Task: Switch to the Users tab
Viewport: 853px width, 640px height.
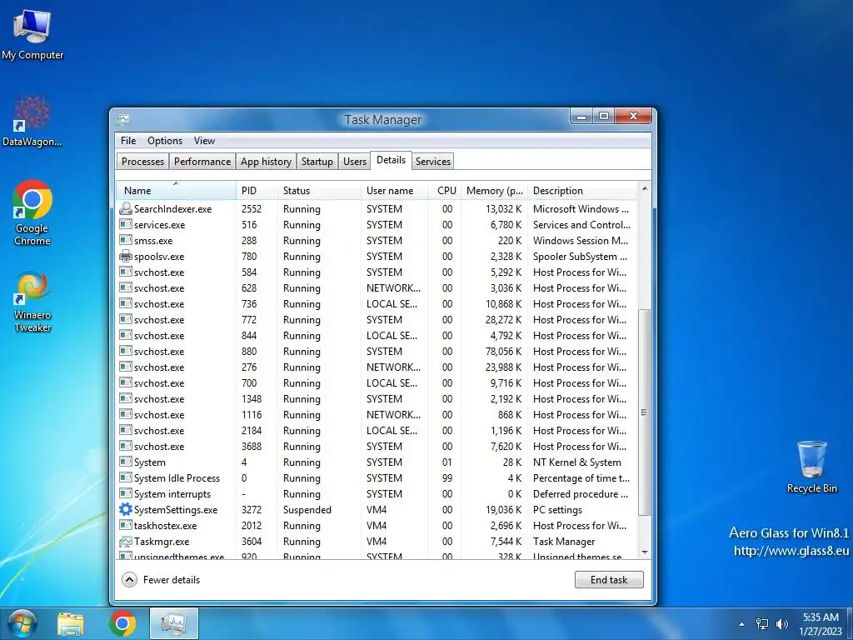Action: [x=355, y=161]
